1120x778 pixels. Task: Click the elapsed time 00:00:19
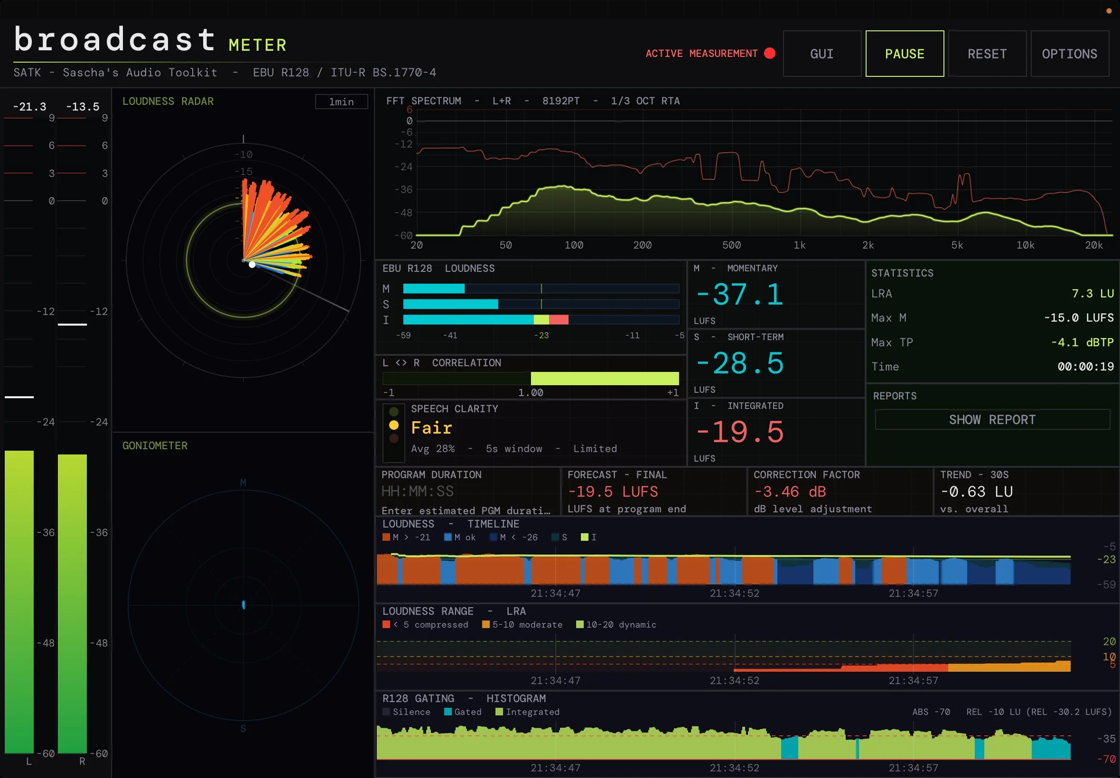tap(1086, 367)
